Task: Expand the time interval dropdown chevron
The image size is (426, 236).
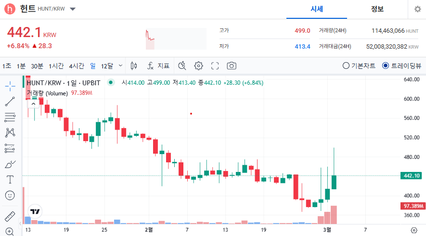Action: coord(121,66)
